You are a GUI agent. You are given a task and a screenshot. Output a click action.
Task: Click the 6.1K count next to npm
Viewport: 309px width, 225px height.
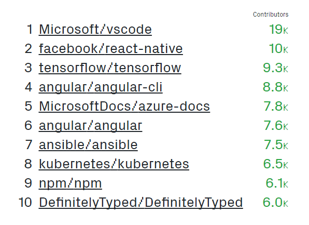pyautogui.click(x=277, y=183)
